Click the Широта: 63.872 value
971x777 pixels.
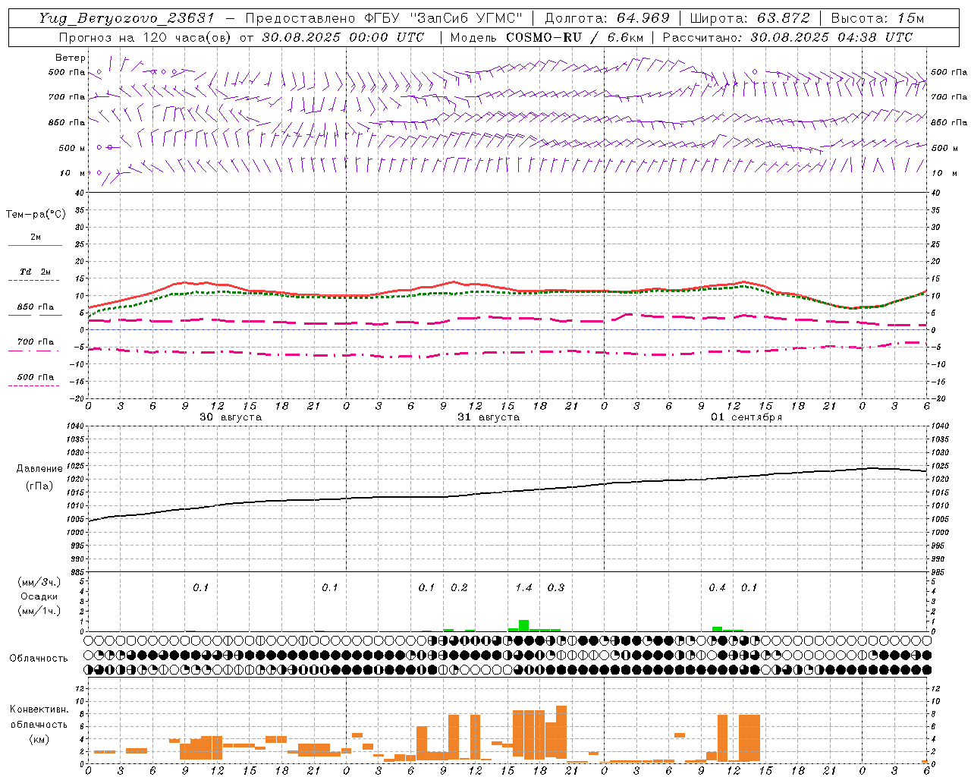pos(750,18)
